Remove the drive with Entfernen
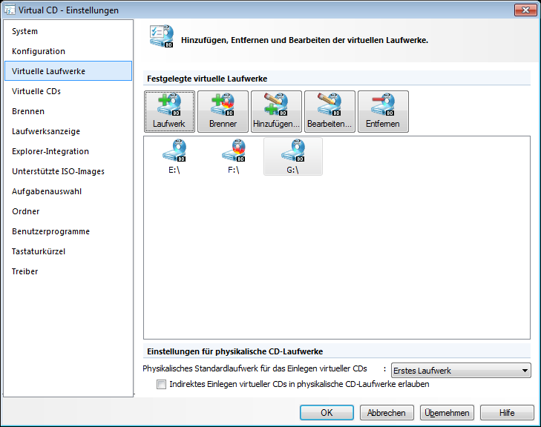Image resolution: width=541 pixels, height=427 pixels. click(x=384, y=111)
